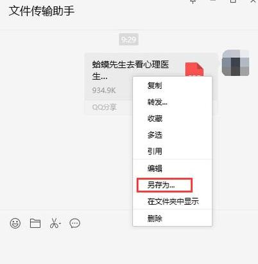Click 收藏 menu entry
Viewport: 258px width, 264px height.
[155, 118]
